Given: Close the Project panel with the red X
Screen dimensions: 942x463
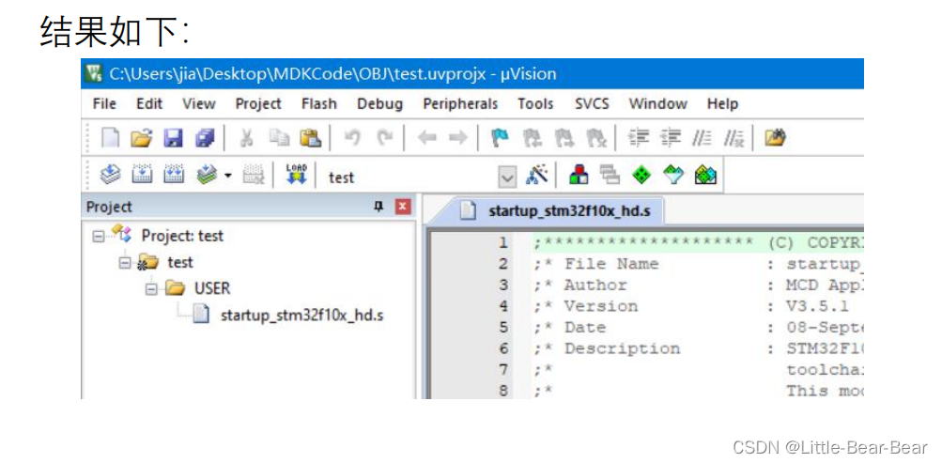Looking at the screenshot, I should point(403,208).
